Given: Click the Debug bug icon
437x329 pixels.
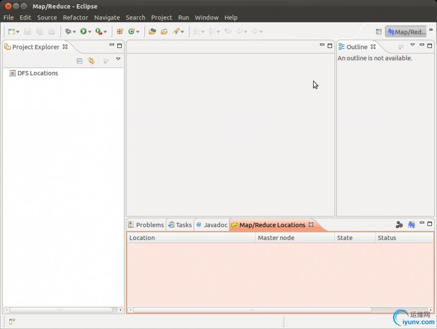Looking at the screenshot, I should coord(68,31).
